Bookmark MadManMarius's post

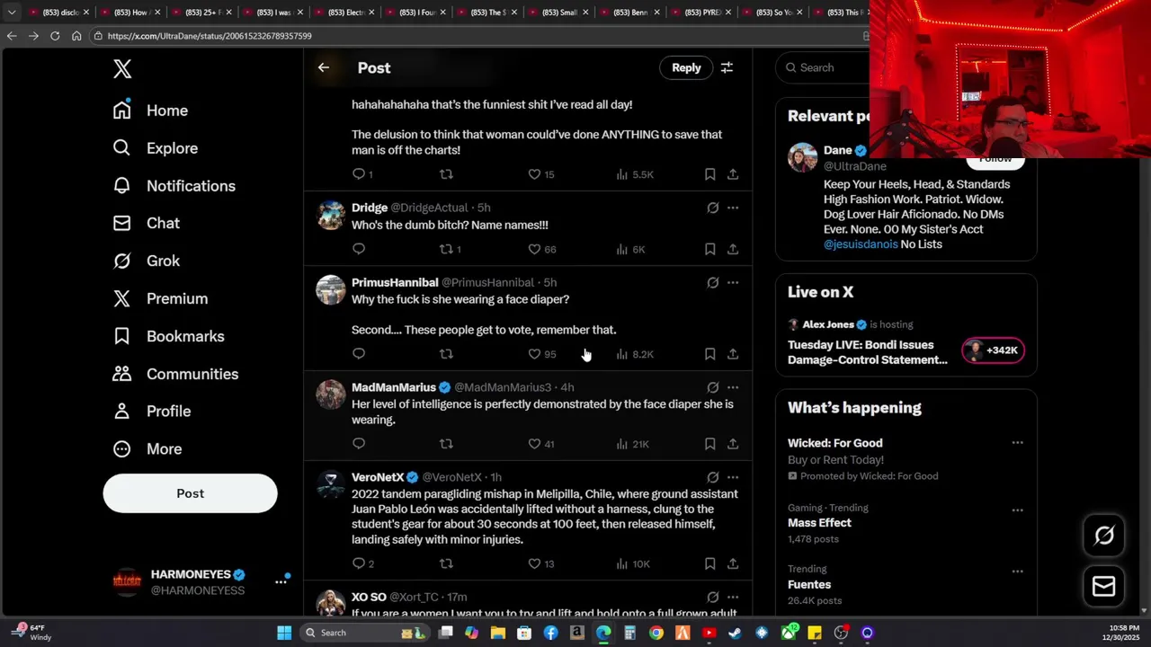pos(709,444)
